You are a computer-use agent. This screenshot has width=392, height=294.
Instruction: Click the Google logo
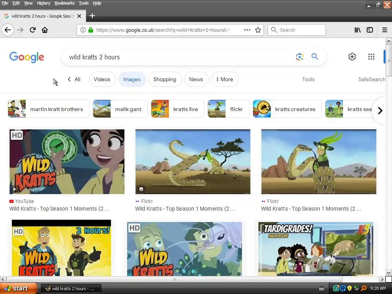pos(27,57)
